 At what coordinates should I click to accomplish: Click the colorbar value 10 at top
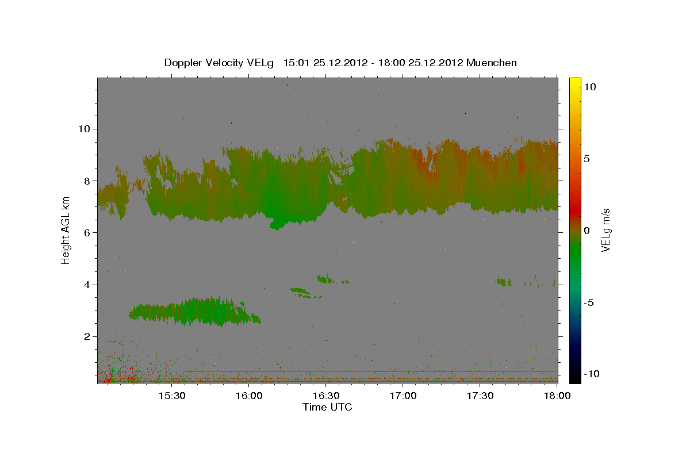[x=589, y=86]
